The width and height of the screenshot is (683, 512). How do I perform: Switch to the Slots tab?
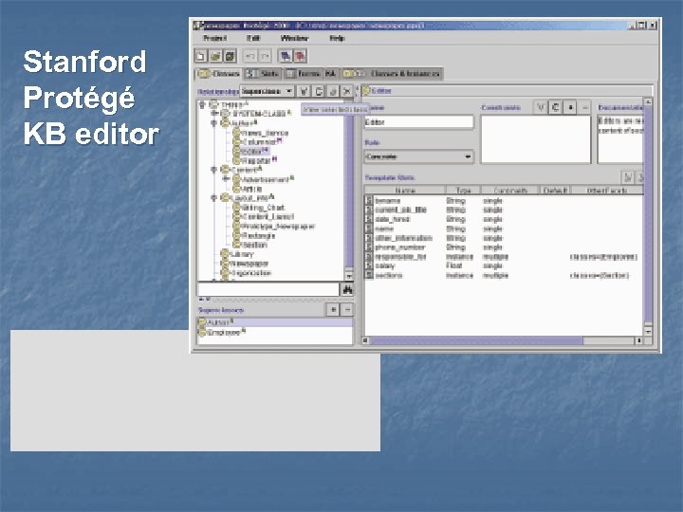tap(263, 74)
